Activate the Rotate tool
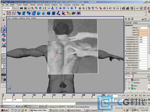 4,35
